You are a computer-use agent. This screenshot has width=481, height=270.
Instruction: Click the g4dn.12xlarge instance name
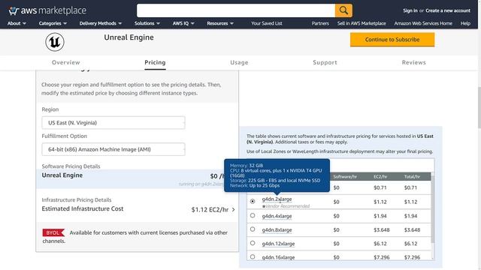[x=278, y=244]
